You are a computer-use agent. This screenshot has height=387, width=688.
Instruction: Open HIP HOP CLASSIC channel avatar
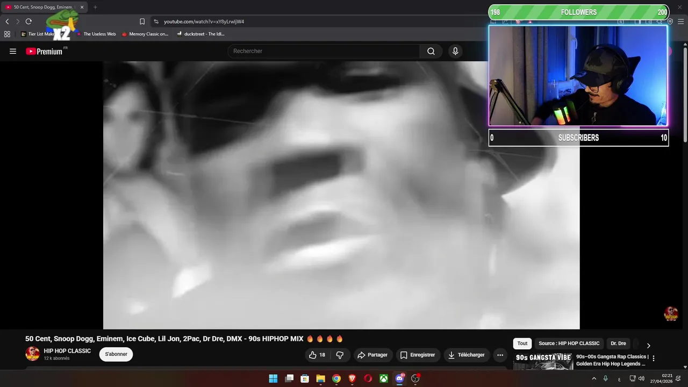tap(33, 354)
